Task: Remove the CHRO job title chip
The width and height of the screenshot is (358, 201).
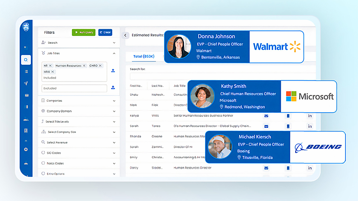Action: pyautogui.click(x=100, y=65)
